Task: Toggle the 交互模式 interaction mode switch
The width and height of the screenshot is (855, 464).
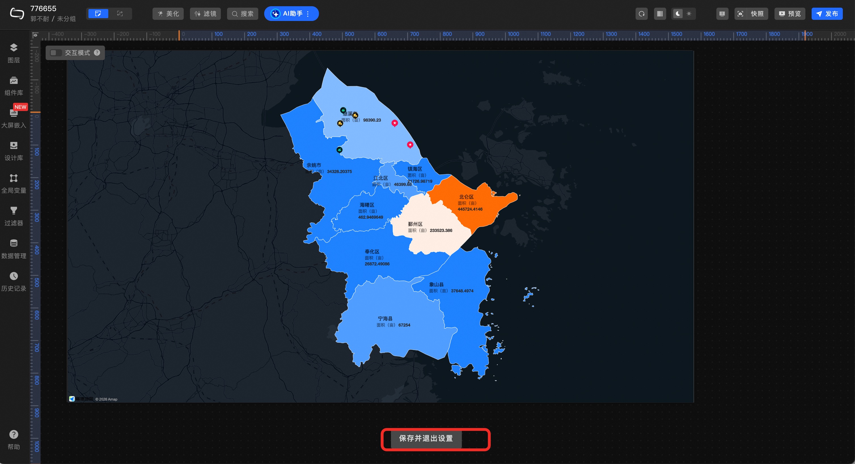Action: 56,53
